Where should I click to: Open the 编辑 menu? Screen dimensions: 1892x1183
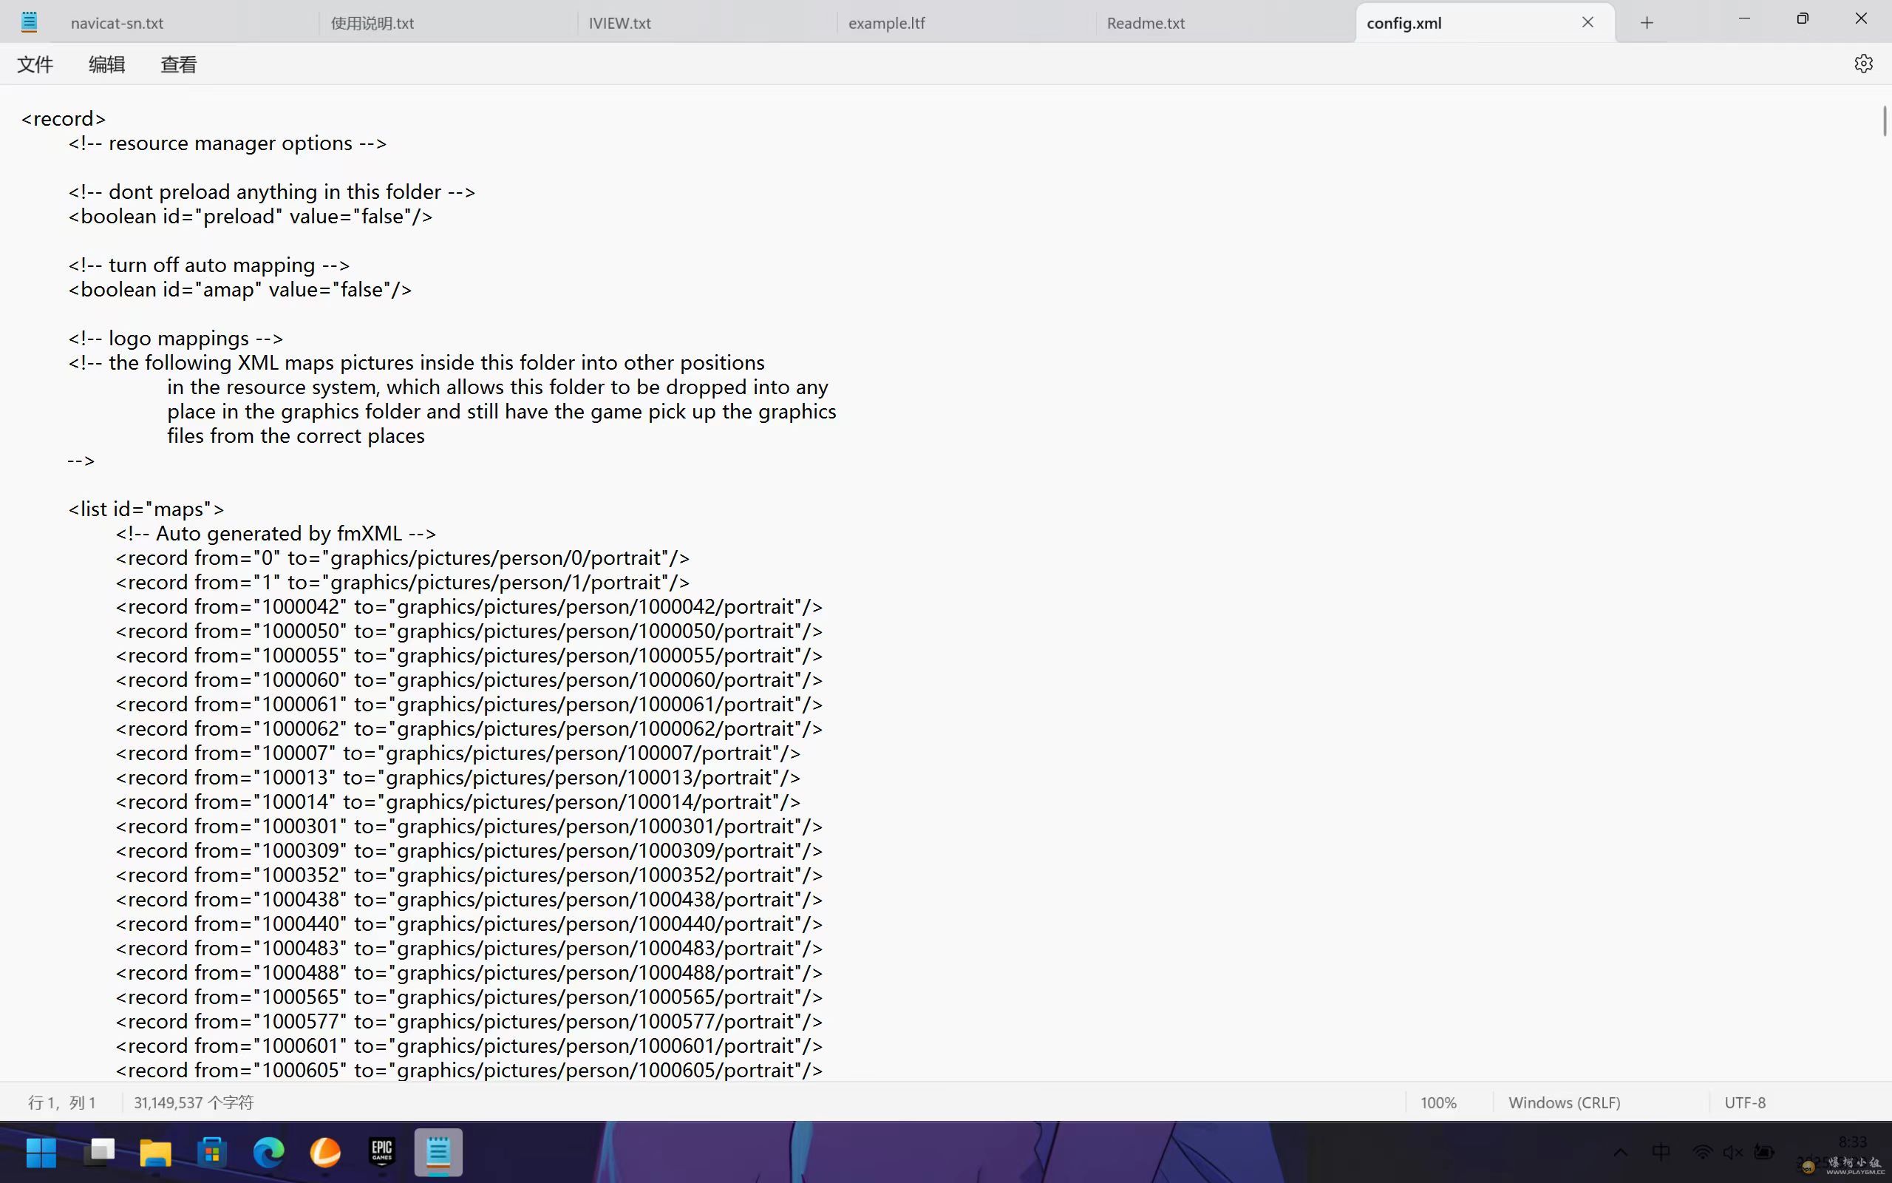(106, 64)
